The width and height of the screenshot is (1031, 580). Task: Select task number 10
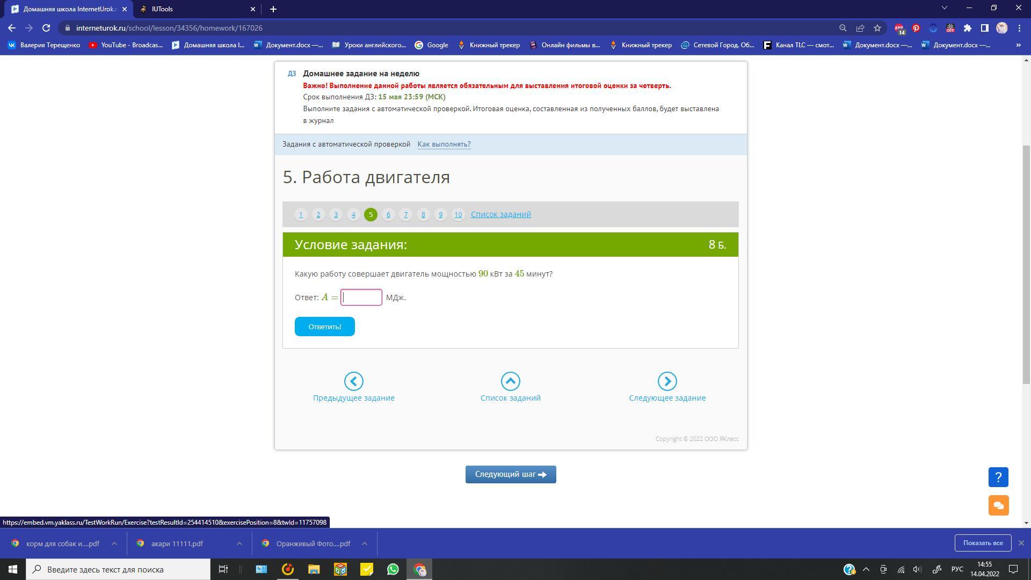pos(458,215)
